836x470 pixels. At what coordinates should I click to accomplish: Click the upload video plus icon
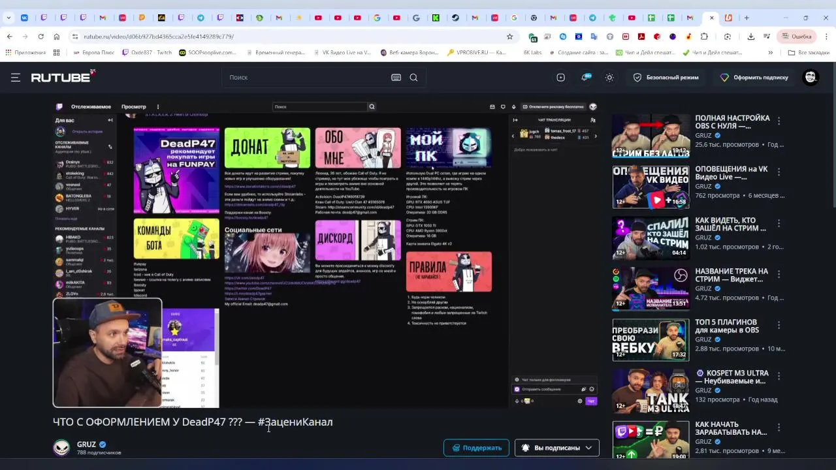pyautogui.click(x=560, y=77)
